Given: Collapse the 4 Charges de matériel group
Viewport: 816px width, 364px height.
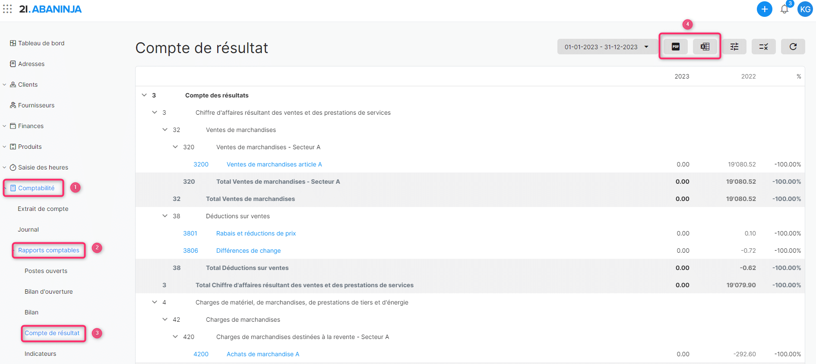Looking at the screenshot, I should coord(155,302).
